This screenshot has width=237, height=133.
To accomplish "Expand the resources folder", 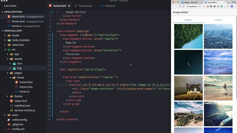I will 5,45.
